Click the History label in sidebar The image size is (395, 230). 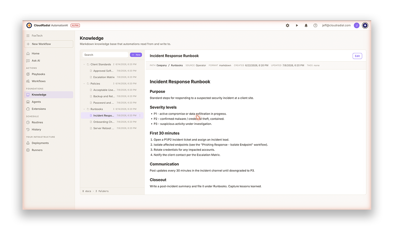[x=37, y=129]
